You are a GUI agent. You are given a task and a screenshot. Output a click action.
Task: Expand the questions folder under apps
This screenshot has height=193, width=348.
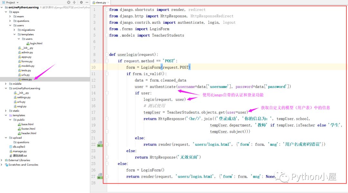coord(10,21)
